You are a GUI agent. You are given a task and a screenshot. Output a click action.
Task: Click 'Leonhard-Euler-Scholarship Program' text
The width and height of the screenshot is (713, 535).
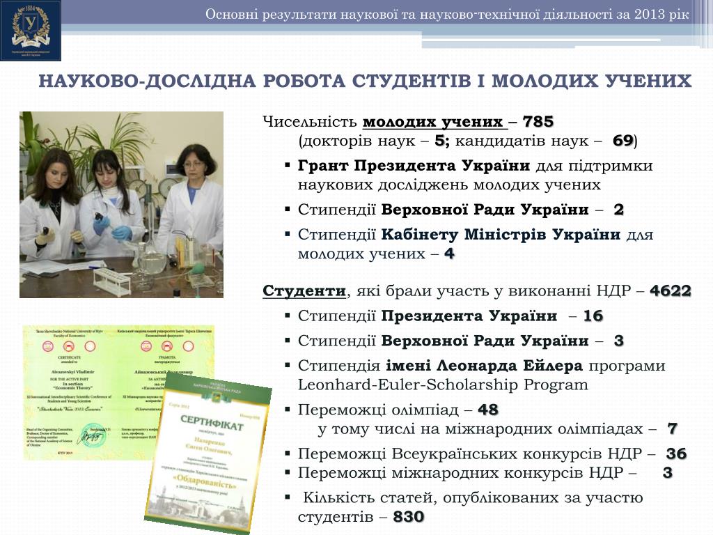443,385
